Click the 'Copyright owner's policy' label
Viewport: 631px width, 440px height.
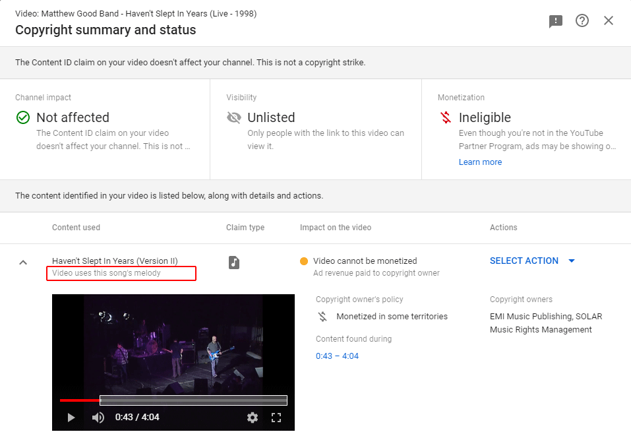click(x=359, y=299)
